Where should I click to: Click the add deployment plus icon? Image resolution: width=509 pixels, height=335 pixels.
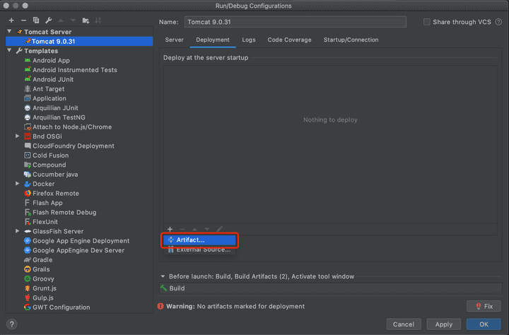tap(170, 229)
